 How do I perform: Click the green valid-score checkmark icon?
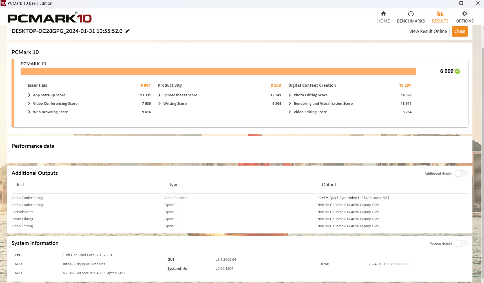coord(458,71)
